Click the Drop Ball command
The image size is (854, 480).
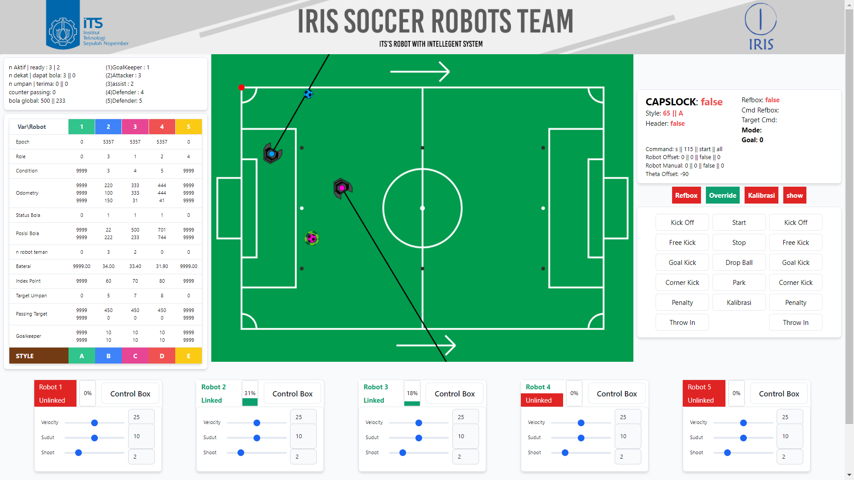[739, 263]
